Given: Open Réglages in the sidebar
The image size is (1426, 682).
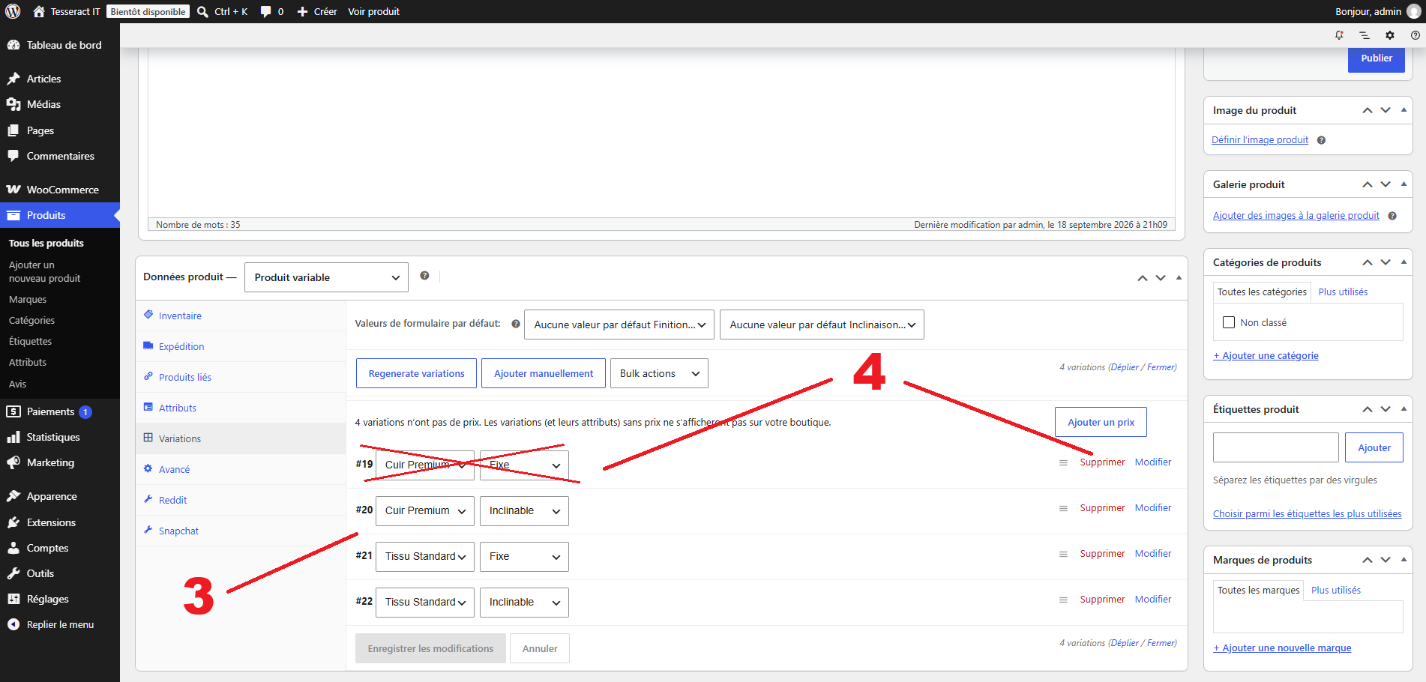Looking at the screenshot, I should pos(60,599).
